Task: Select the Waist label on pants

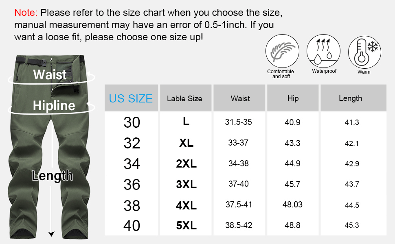Action: pyautogui.click(x=50, y=75)
